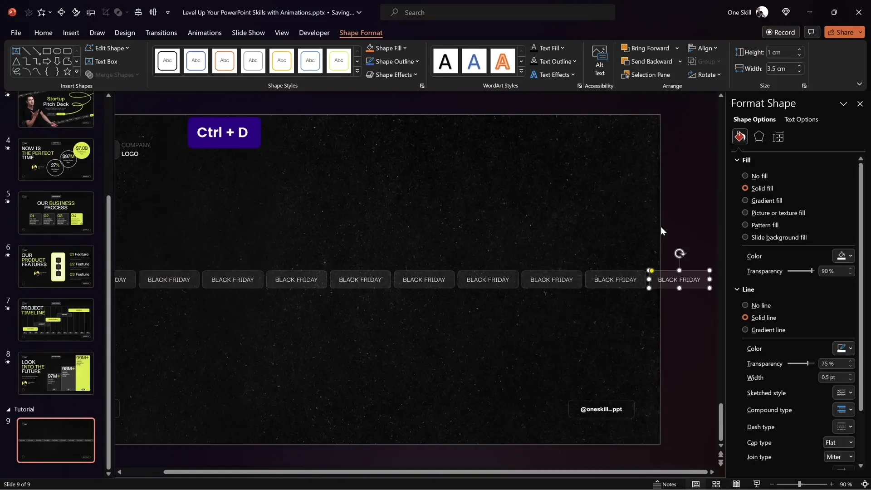The image size is (871, 490).
Task: Choose Picture or texture fill
Action: (745, 212)
